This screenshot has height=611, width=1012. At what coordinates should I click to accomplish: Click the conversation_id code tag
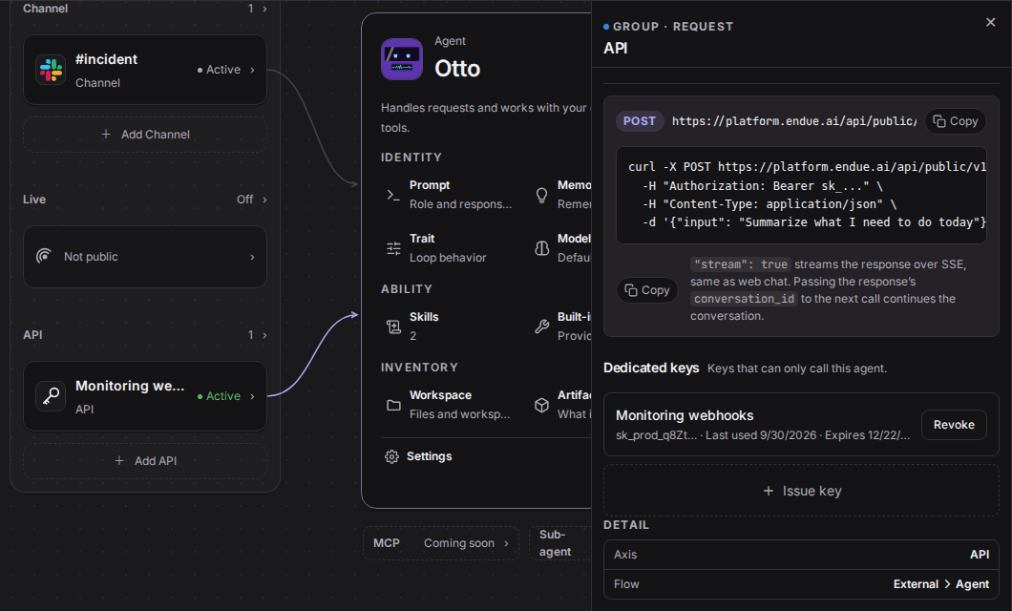[744, 299]
